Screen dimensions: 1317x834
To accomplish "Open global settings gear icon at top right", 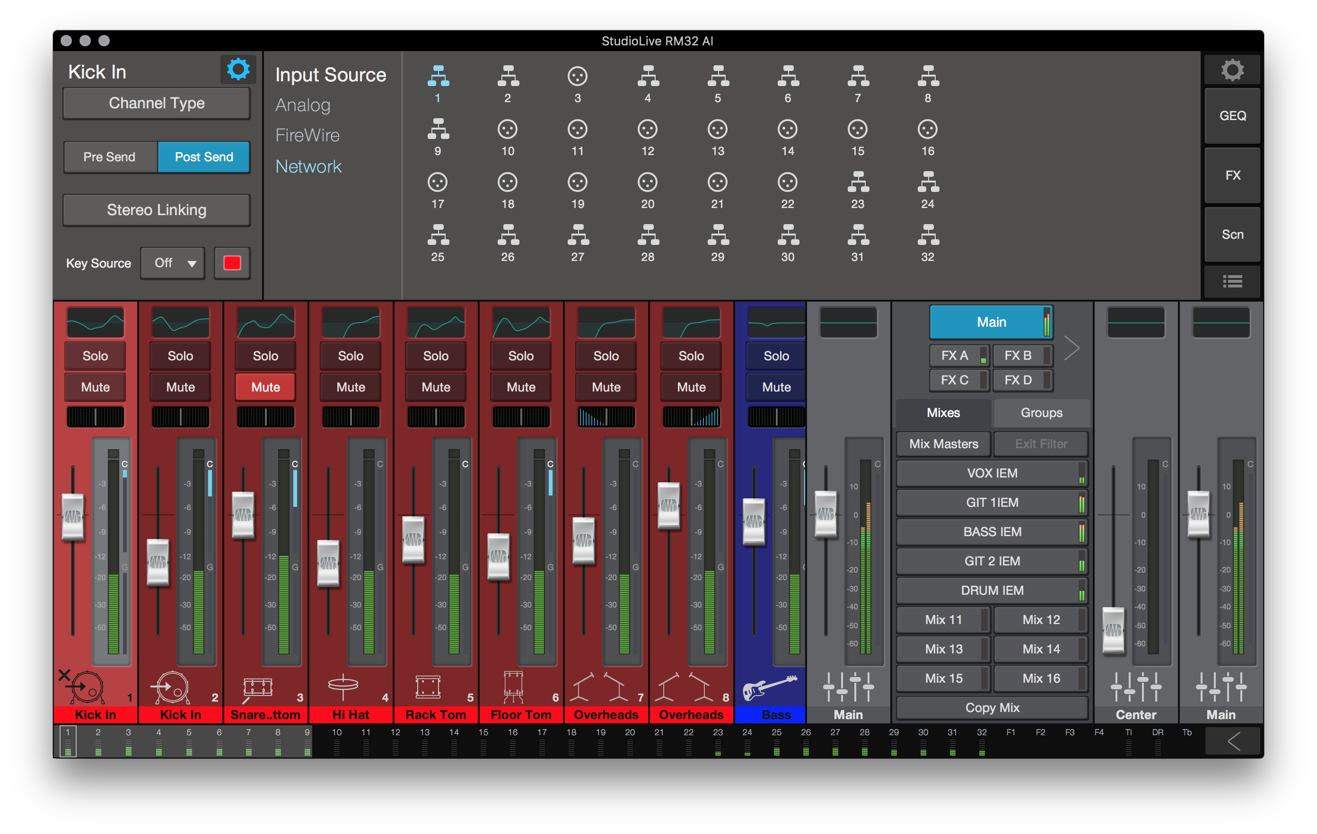I will [x=1232, y=69].
